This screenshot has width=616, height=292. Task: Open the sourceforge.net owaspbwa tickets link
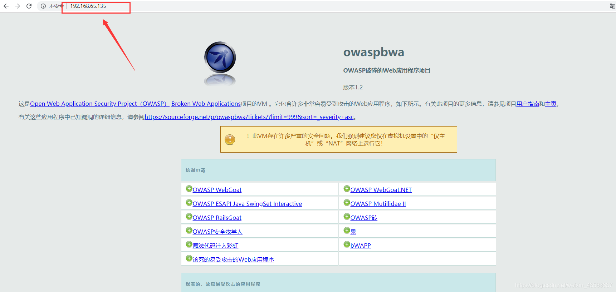click(x=249, y=117)
